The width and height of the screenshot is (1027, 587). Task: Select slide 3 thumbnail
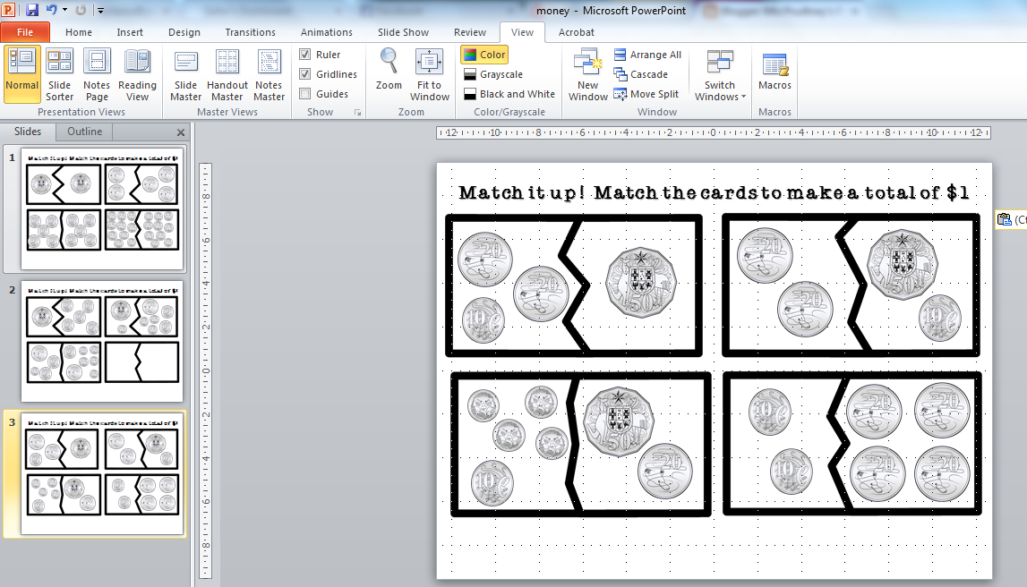[x=102, y=473]
